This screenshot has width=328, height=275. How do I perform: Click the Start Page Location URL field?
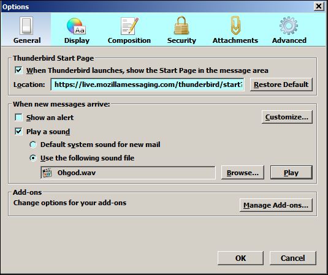pos(148,85)
